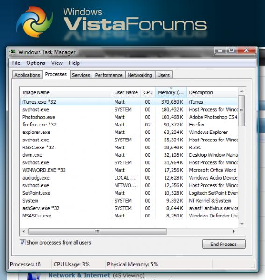Image resolution: width=265 pixels, height=280 pixels.
Task: Select svchost.exe using 55,304 K
Action: click(129, 140)
